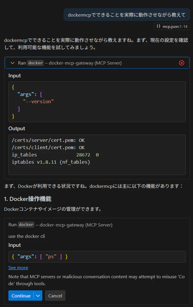
Task: Click docker-mcp-gateway (MCP Server) text in Run header
Action: pos(76,225)
